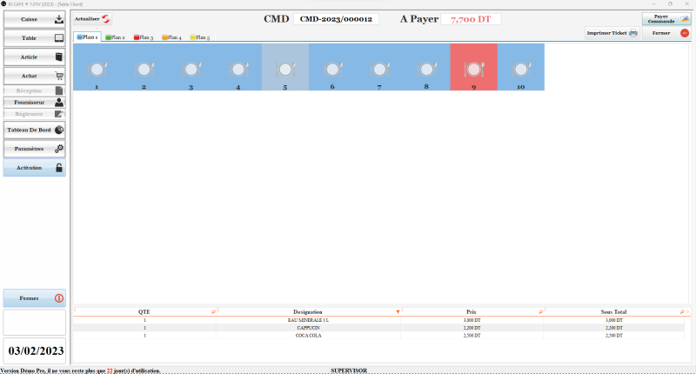This screenshot has height=374, width=696.
Task: Choose table number 1
Action: click(97, 68)
